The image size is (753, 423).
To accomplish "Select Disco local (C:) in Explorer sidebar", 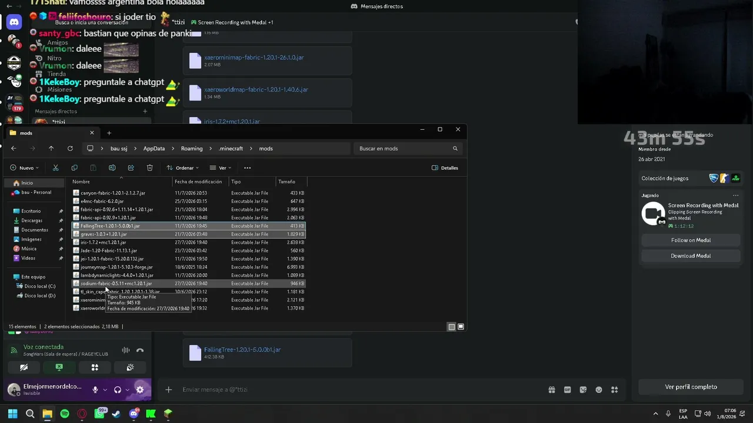I will coord(40,286).
